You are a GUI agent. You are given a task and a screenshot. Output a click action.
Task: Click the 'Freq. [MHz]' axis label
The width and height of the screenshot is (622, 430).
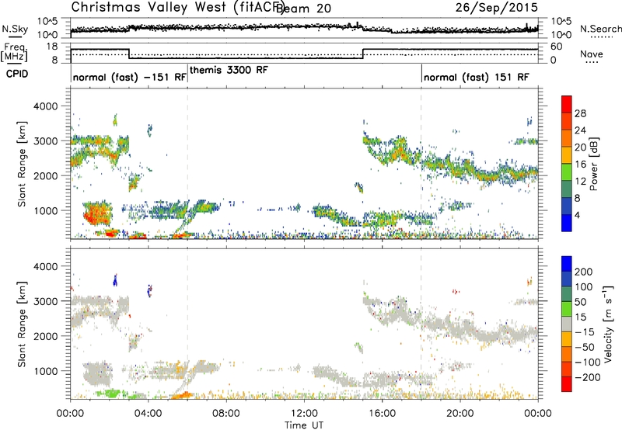point(14,53)
